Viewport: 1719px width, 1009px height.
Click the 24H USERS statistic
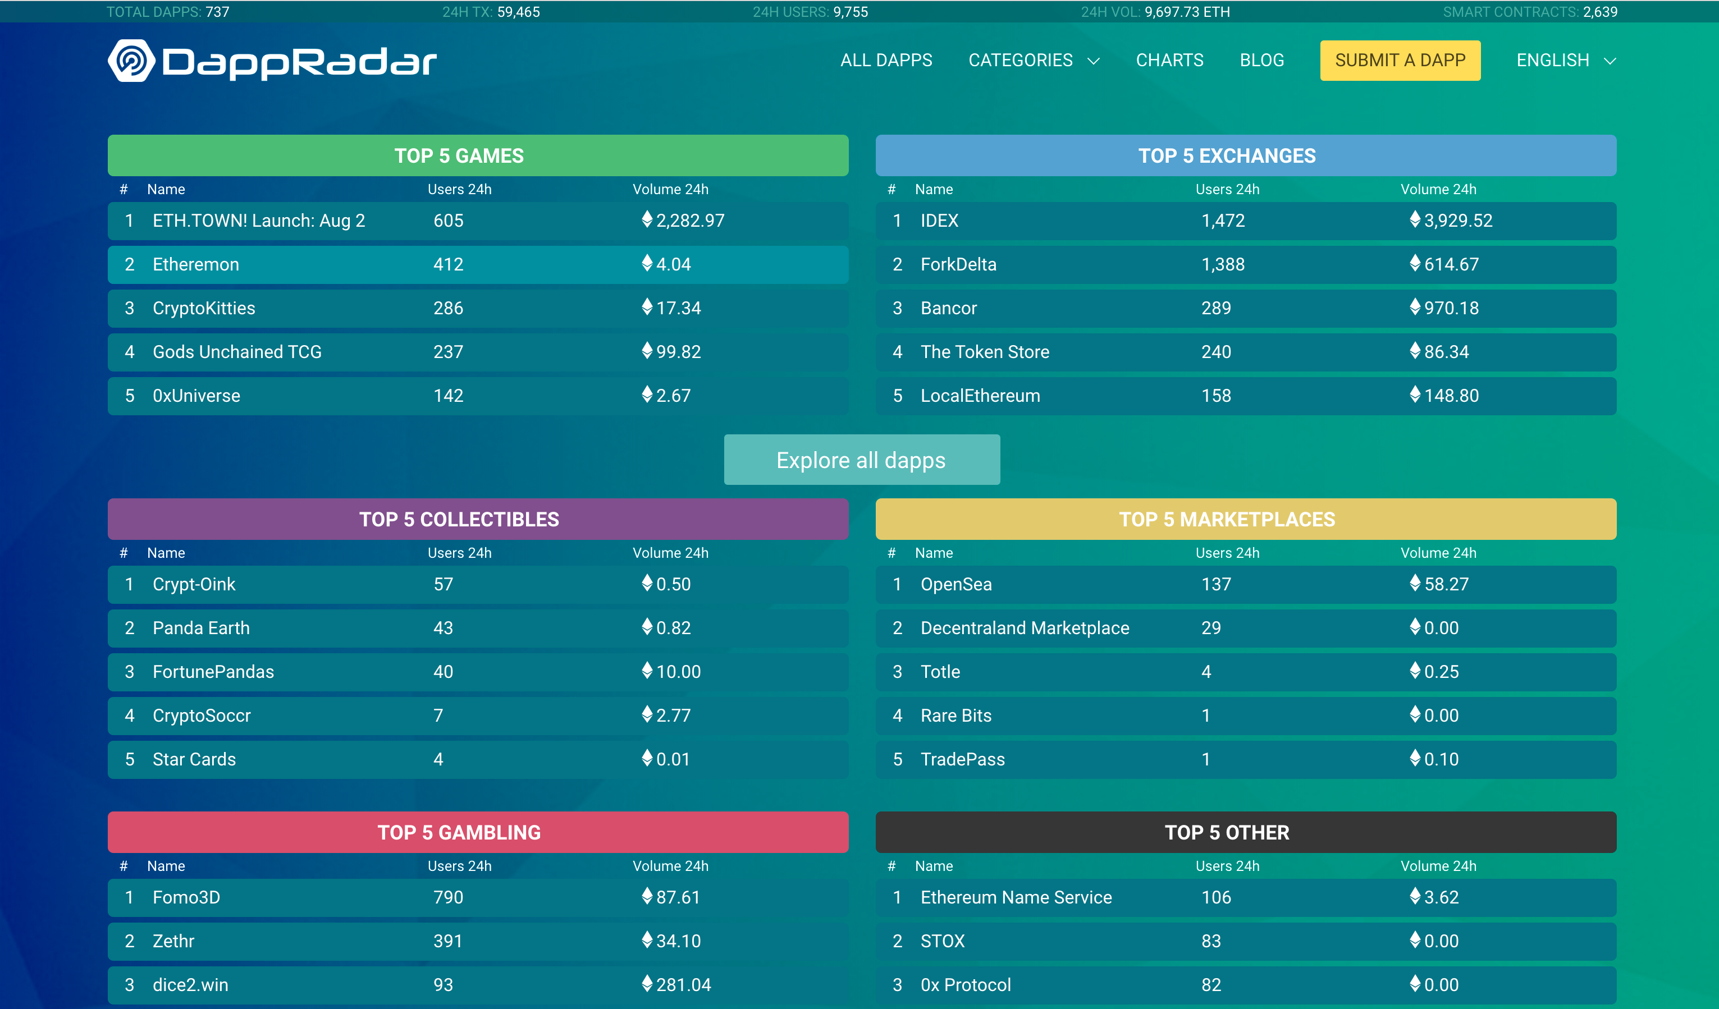click(811, 12)
